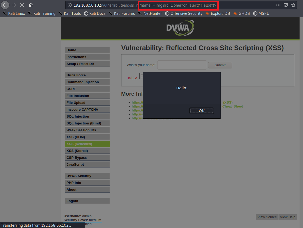303x228 pixels.
Task: Select File Upload
Action: [x=87, y=103]
